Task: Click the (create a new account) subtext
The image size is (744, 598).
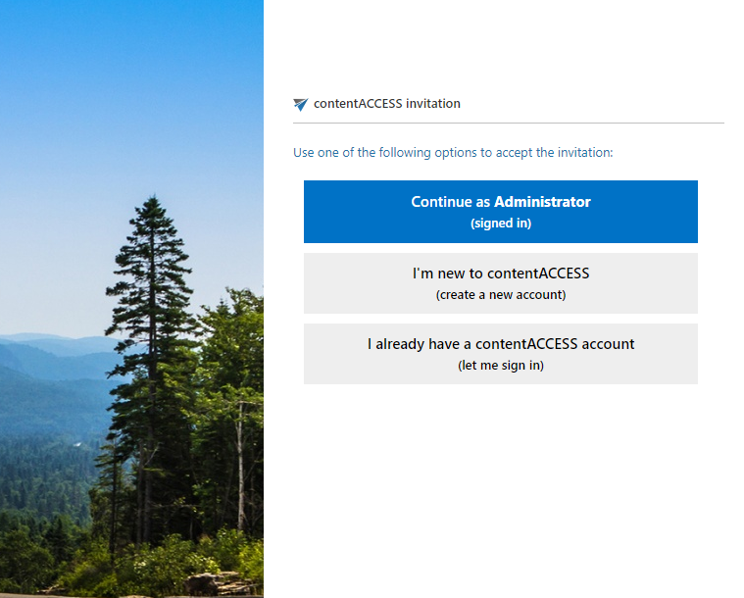Action: pyautogui.click(x=501, y=295)
